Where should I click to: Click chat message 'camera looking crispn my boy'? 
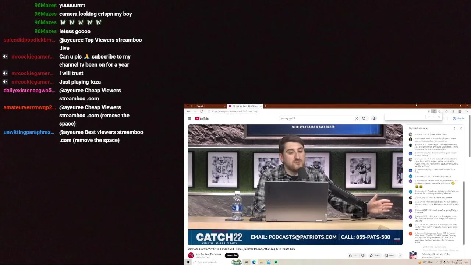click(95, 14)
